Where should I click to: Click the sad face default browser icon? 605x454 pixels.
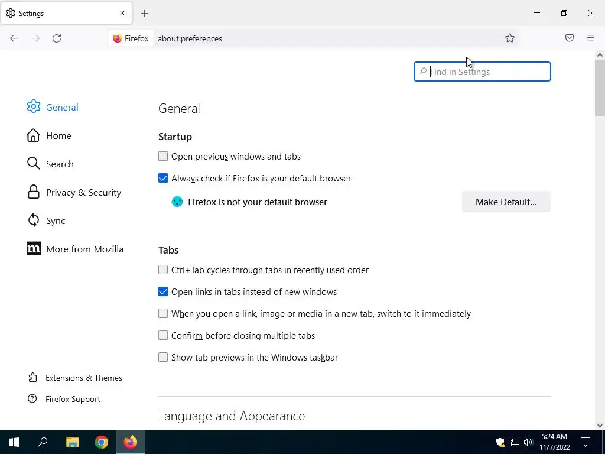pos(177,202)
